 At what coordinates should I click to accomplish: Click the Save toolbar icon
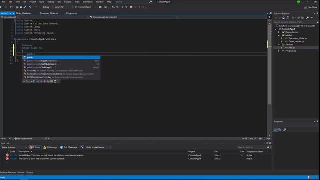point(21,7)
